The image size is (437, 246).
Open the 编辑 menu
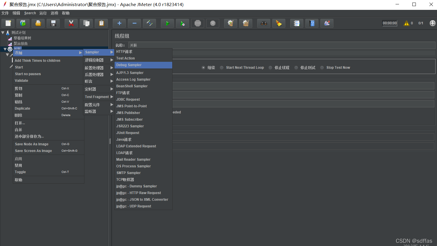click(16, 13)
